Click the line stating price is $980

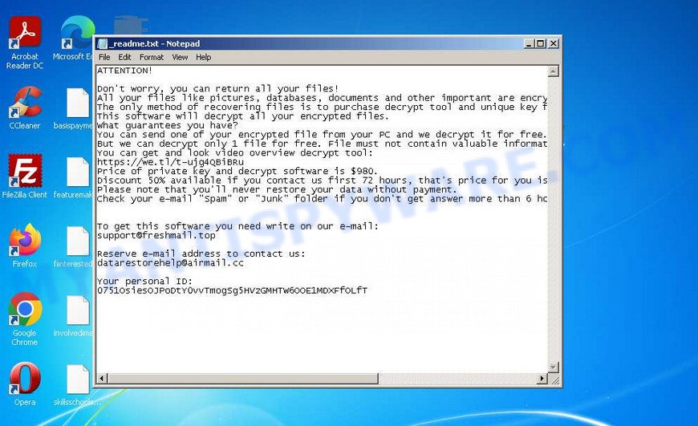click(x=237, y=172)
